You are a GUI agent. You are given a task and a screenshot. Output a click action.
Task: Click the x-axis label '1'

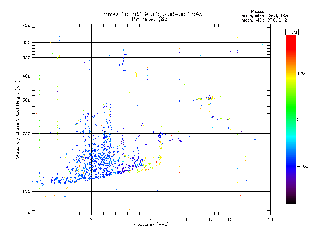point(32,219)
